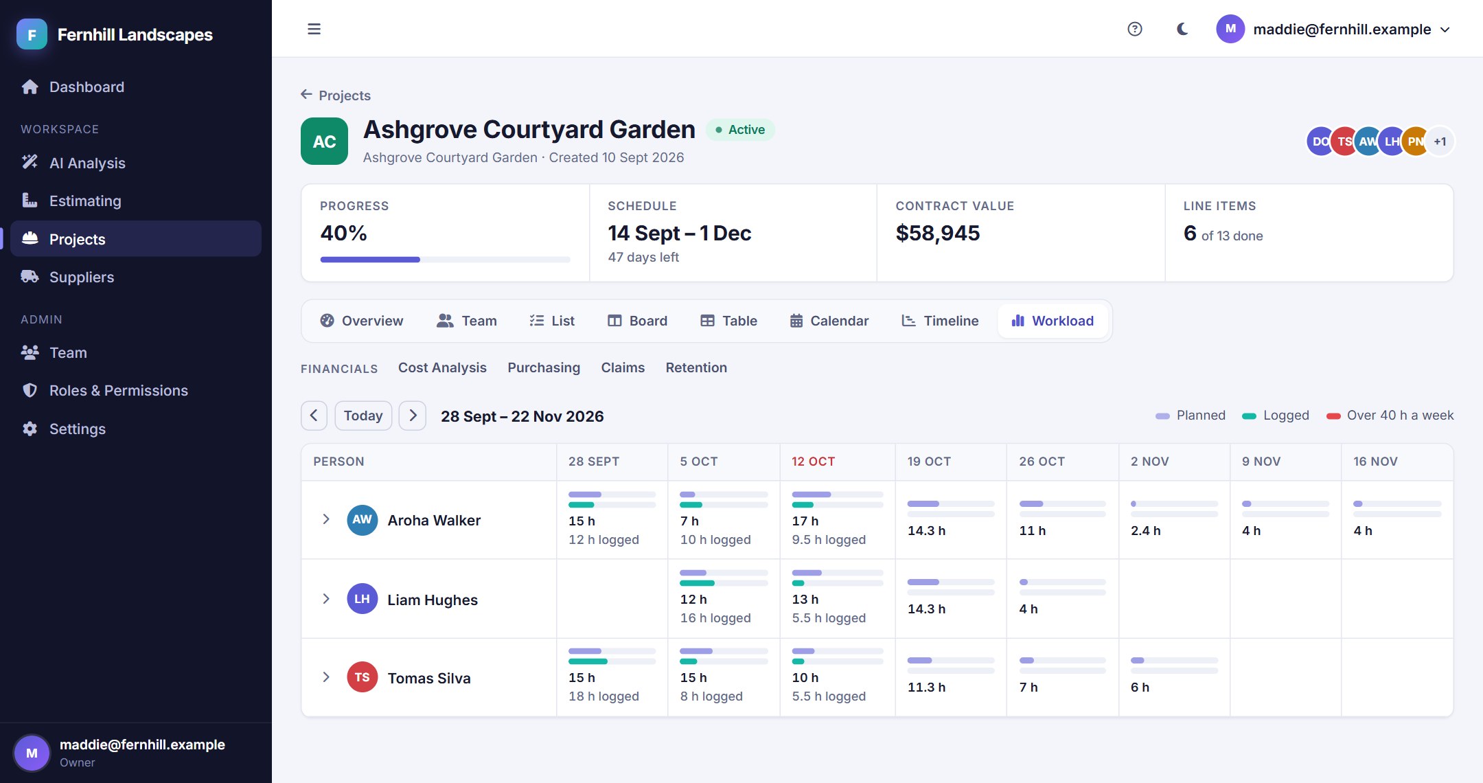
Task: Click the DC member avatar
Action: click(1319, 141)
